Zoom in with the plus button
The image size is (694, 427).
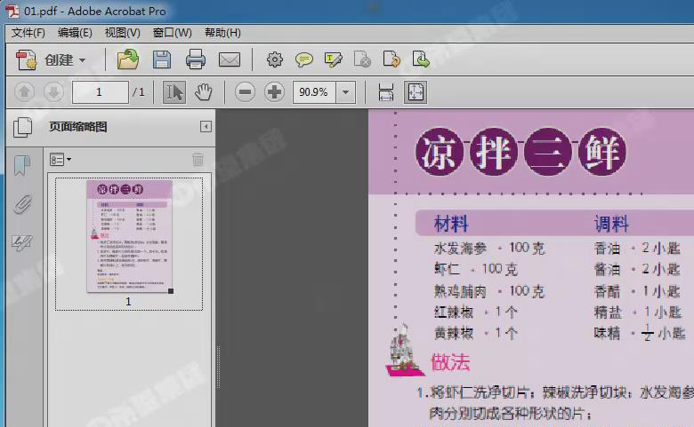click(x=274, y=92)
